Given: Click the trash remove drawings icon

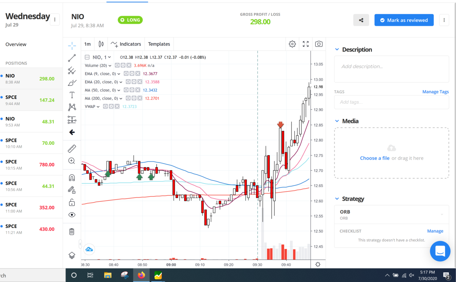Looking at the screenshot, I should tap(72, 231).
